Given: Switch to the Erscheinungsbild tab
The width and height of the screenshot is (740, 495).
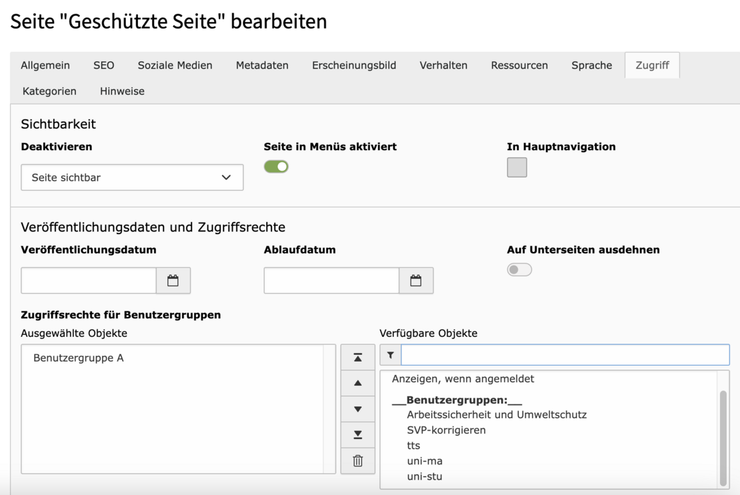Looking at the screenshot, I should pyautogui.click(x=354, y=65).
